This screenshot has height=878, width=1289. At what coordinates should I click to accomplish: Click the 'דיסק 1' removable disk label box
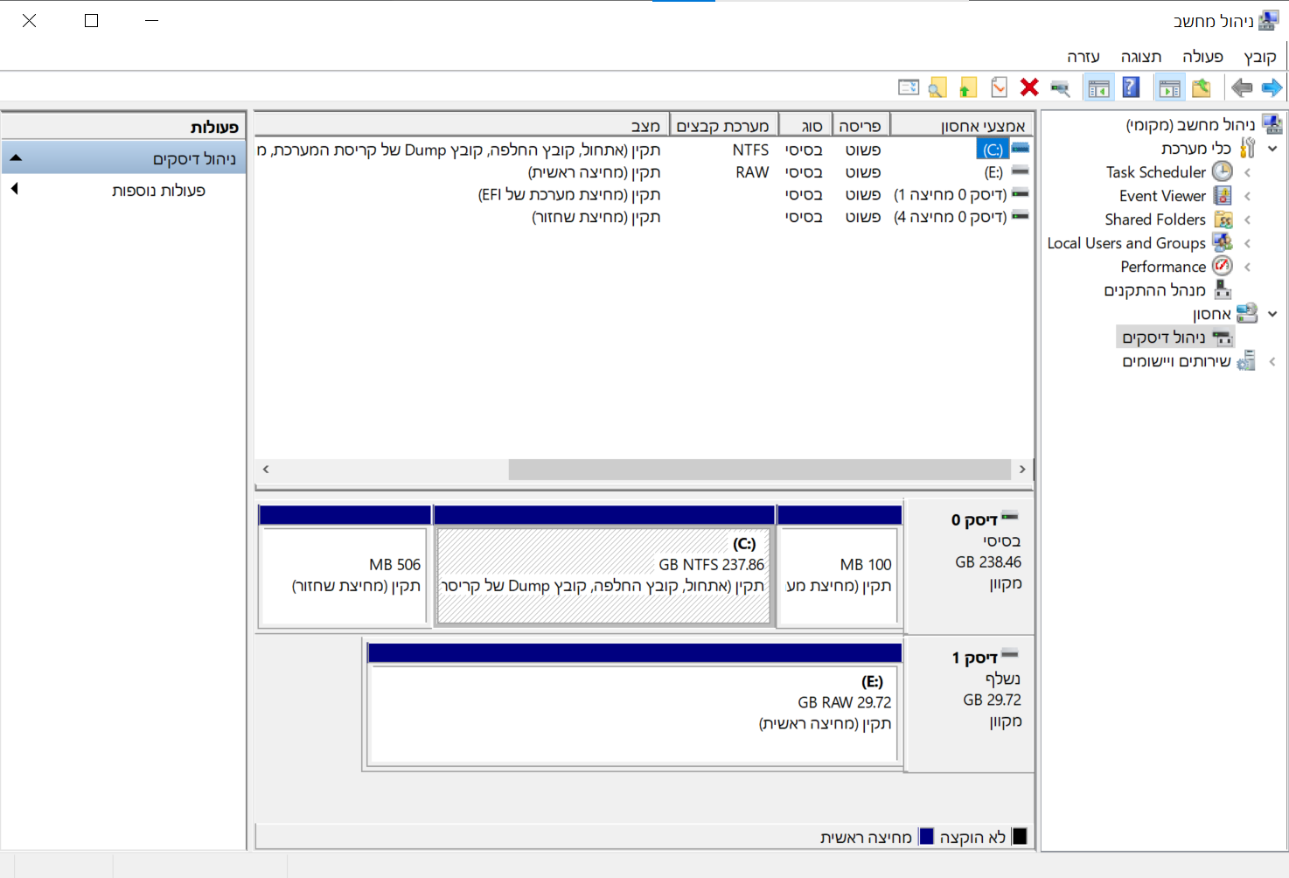pos(969,705)
